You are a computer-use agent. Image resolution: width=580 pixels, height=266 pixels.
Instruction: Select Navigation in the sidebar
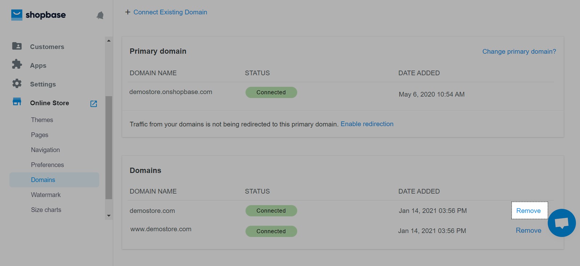[45, 150]
